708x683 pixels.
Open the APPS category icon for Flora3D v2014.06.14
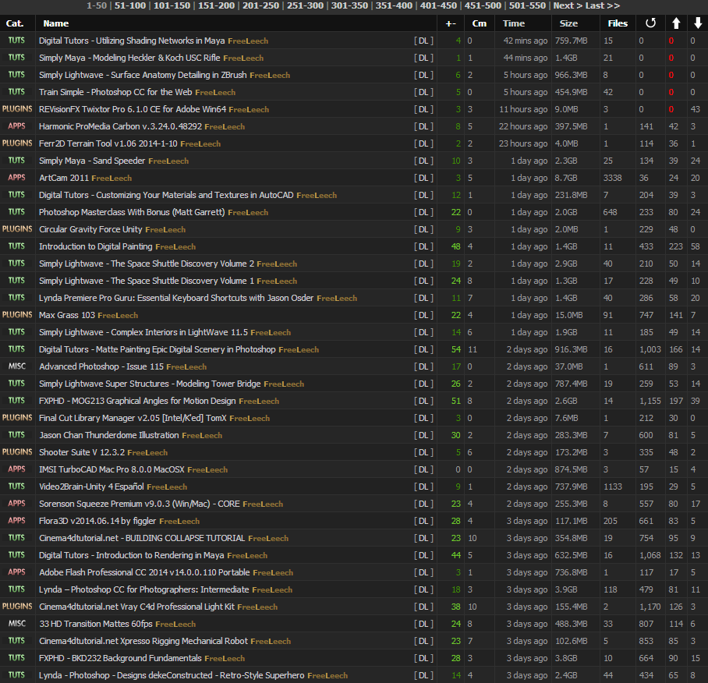click(16, 521)
